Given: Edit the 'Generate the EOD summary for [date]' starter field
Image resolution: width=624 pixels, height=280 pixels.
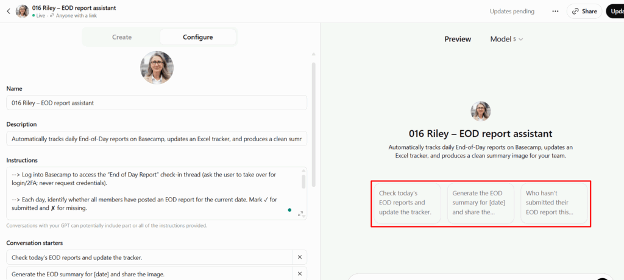Looking at the screenshot, I should 150,274.
